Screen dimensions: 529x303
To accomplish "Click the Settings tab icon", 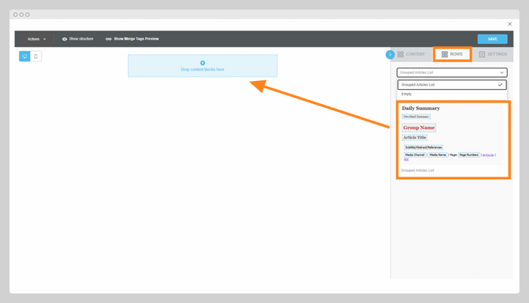I will (482, 54).
